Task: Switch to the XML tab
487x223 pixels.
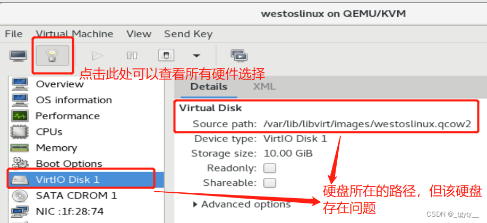Action: point(264,87)
